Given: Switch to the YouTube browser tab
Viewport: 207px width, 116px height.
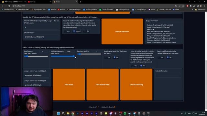Looking at the screenshot, I should pyautogui.click(x=39, y=2).
